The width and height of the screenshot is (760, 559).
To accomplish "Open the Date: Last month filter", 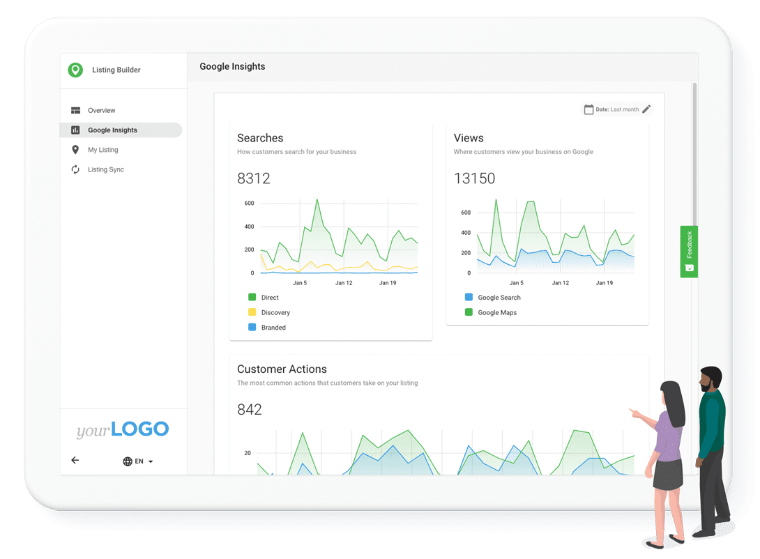I will pyautogui.click(x=617, y=109).
